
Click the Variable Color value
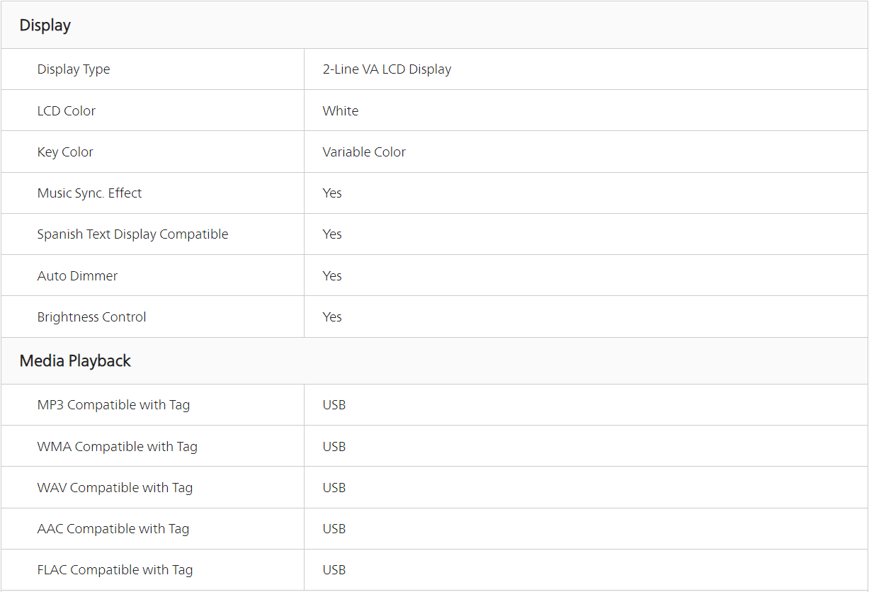pyautogui.click(x=364, y=152)
